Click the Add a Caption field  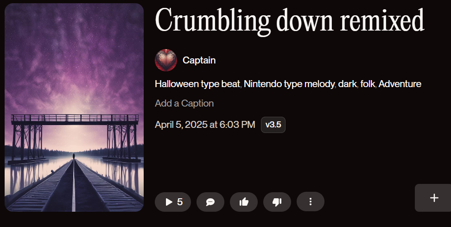pyautogui.click(x=184, y=103)
